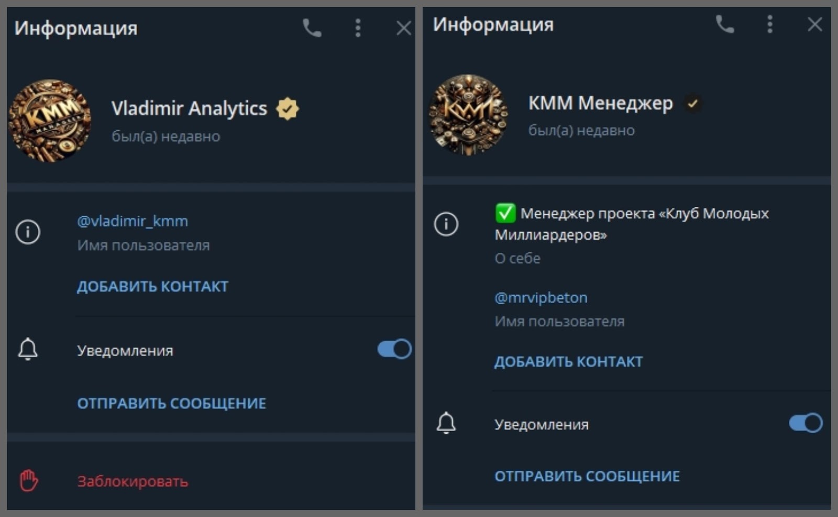The image size is (838, 517).
Task: Click the @mrvipbeton username link
Action: point(541,298)
